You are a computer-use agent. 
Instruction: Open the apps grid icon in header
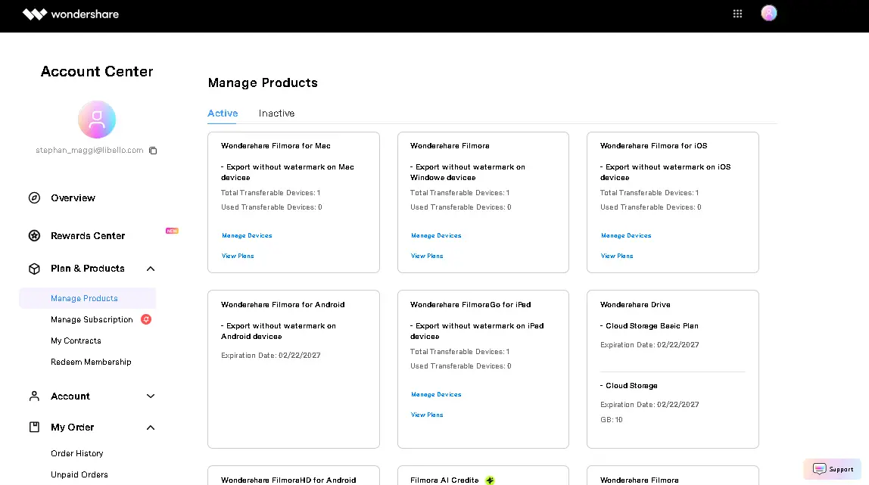[x=737, y=14]
